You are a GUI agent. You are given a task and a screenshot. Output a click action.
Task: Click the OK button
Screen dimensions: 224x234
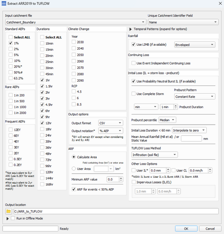(x=186, y=229)
